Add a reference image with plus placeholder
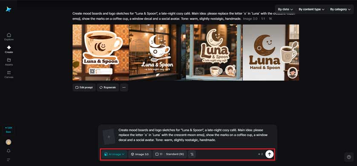Image resolution: width=357 pixels, height=166 pixels. [109, 137]
